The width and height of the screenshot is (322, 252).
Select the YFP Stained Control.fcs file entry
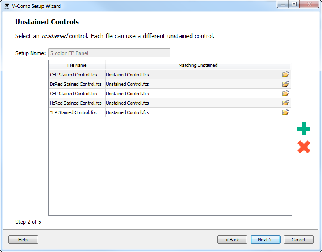coord(73,112)
